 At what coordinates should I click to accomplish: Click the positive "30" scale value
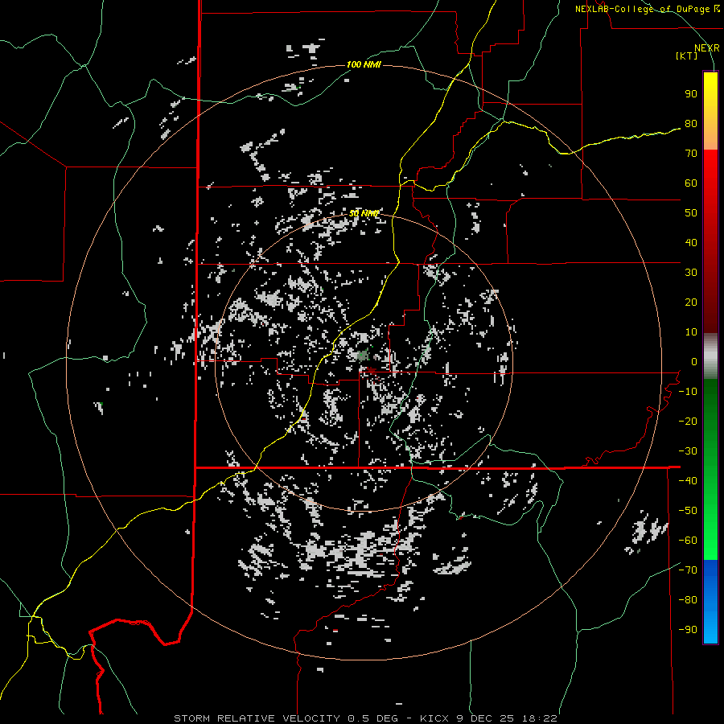pos(691,273)
